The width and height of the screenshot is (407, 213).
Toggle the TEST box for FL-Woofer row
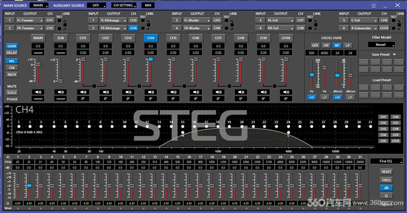pyautogui.click(x=226, y=20)
